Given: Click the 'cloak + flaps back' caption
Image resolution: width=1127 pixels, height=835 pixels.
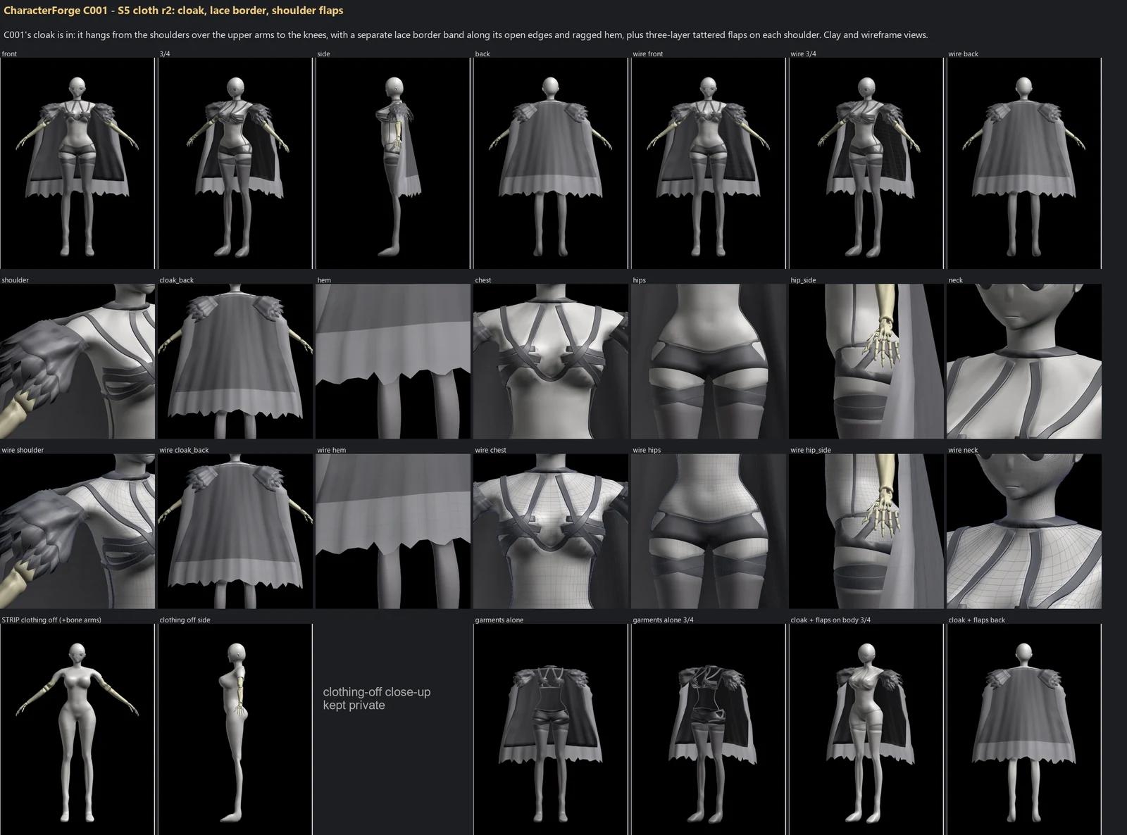Looking at the screenshot, I should click(x=977, y=620).
